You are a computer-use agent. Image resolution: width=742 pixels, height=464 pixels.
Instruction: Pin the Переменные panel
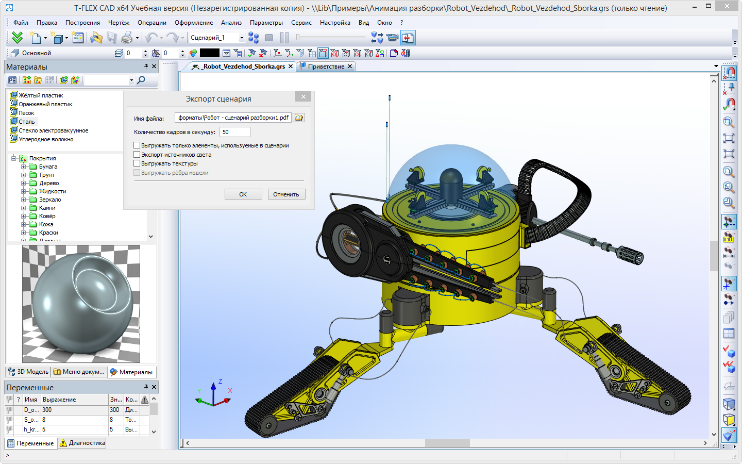click(x=146, y=387)
